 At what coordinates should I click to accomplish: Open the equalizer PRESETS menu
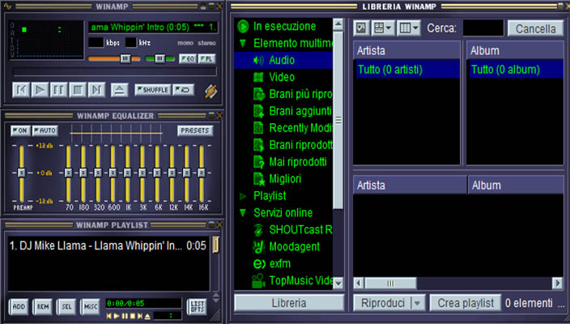tap(195, 130)
